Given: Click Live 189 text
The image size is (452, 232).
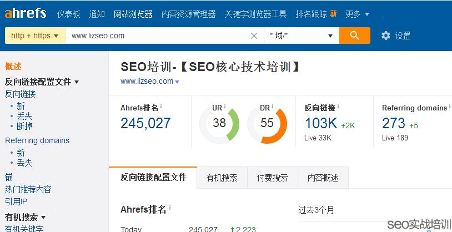Looking at the screenshot, I should point(395,138).
